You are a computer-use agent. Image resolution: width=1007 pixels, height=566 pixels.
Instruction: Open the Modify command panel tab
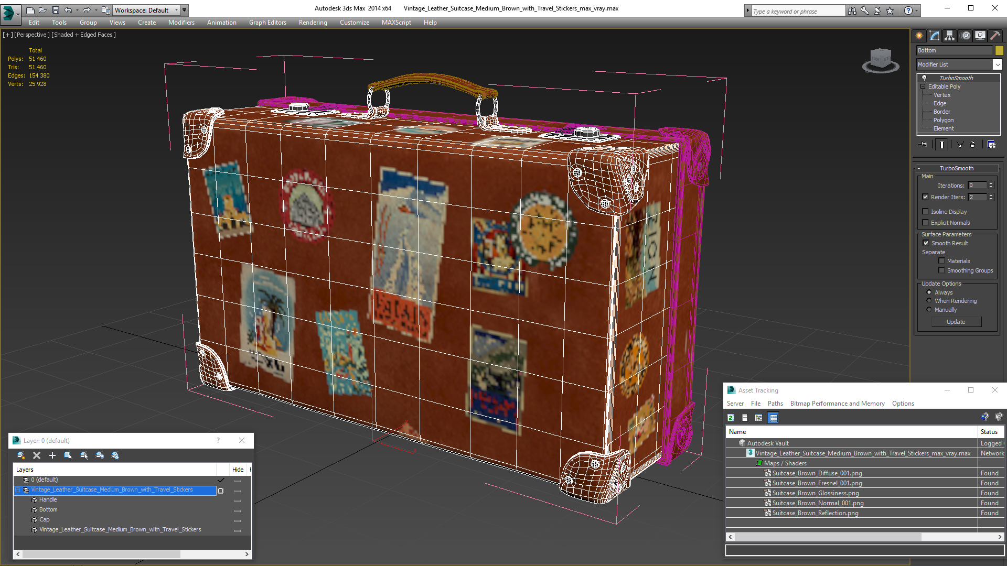click(x=935, y=36)
